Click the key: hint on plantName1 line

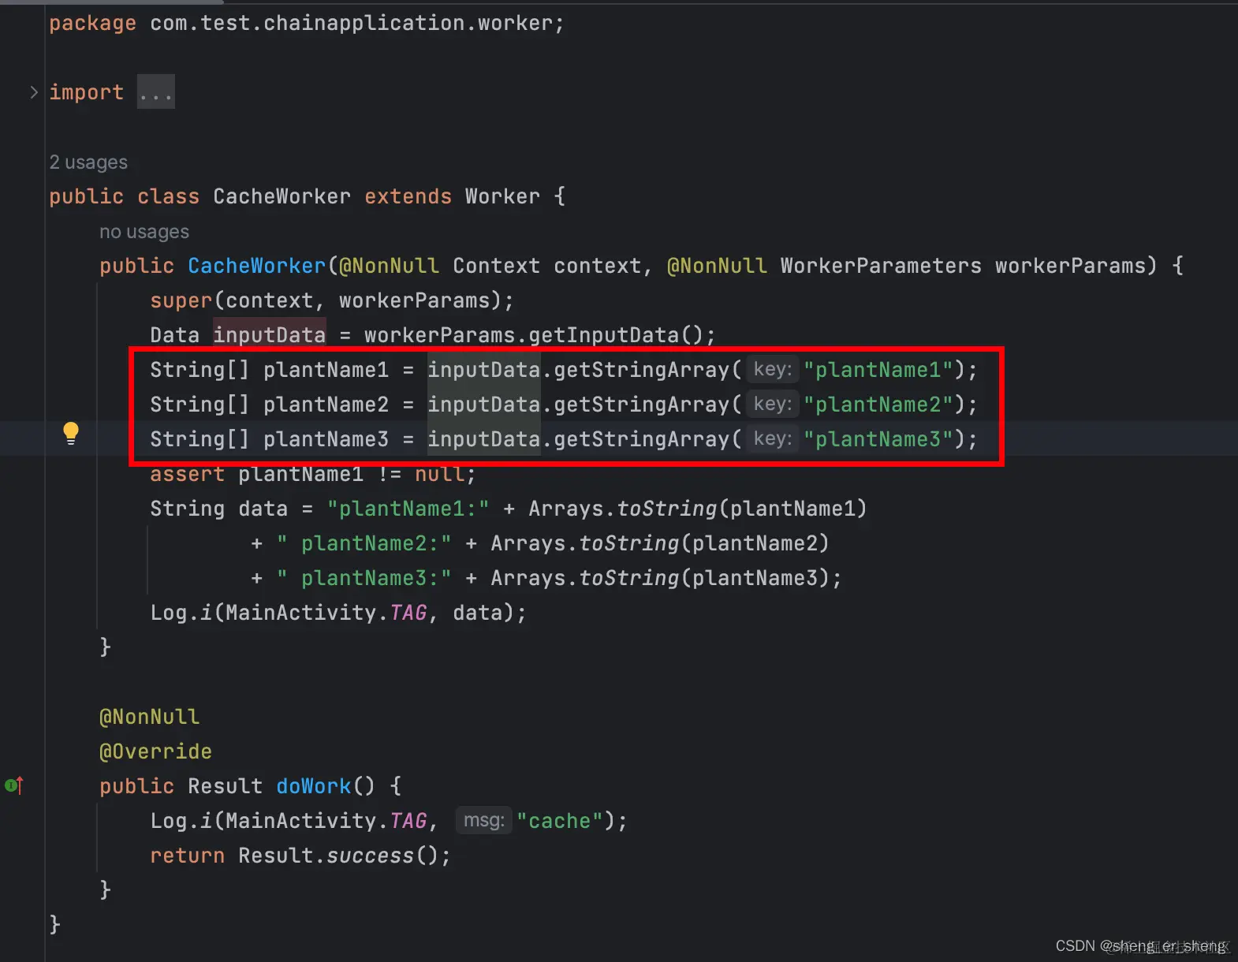pyautogui.click(x=772, y=370)
